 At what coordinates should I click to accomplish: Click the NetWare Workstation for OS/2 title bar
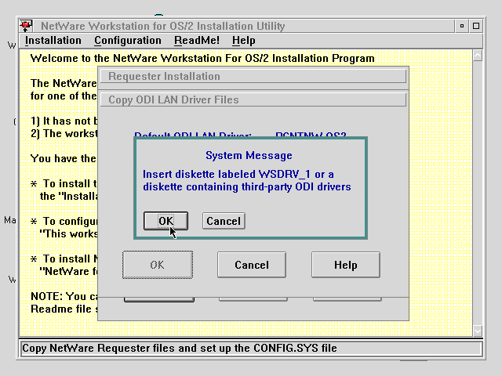tap(243, 26)
